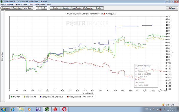Open Windows Explorer folder from taskbar
Image resolution: width=179 pixels, height=112 pixels.
click(21, 109)
